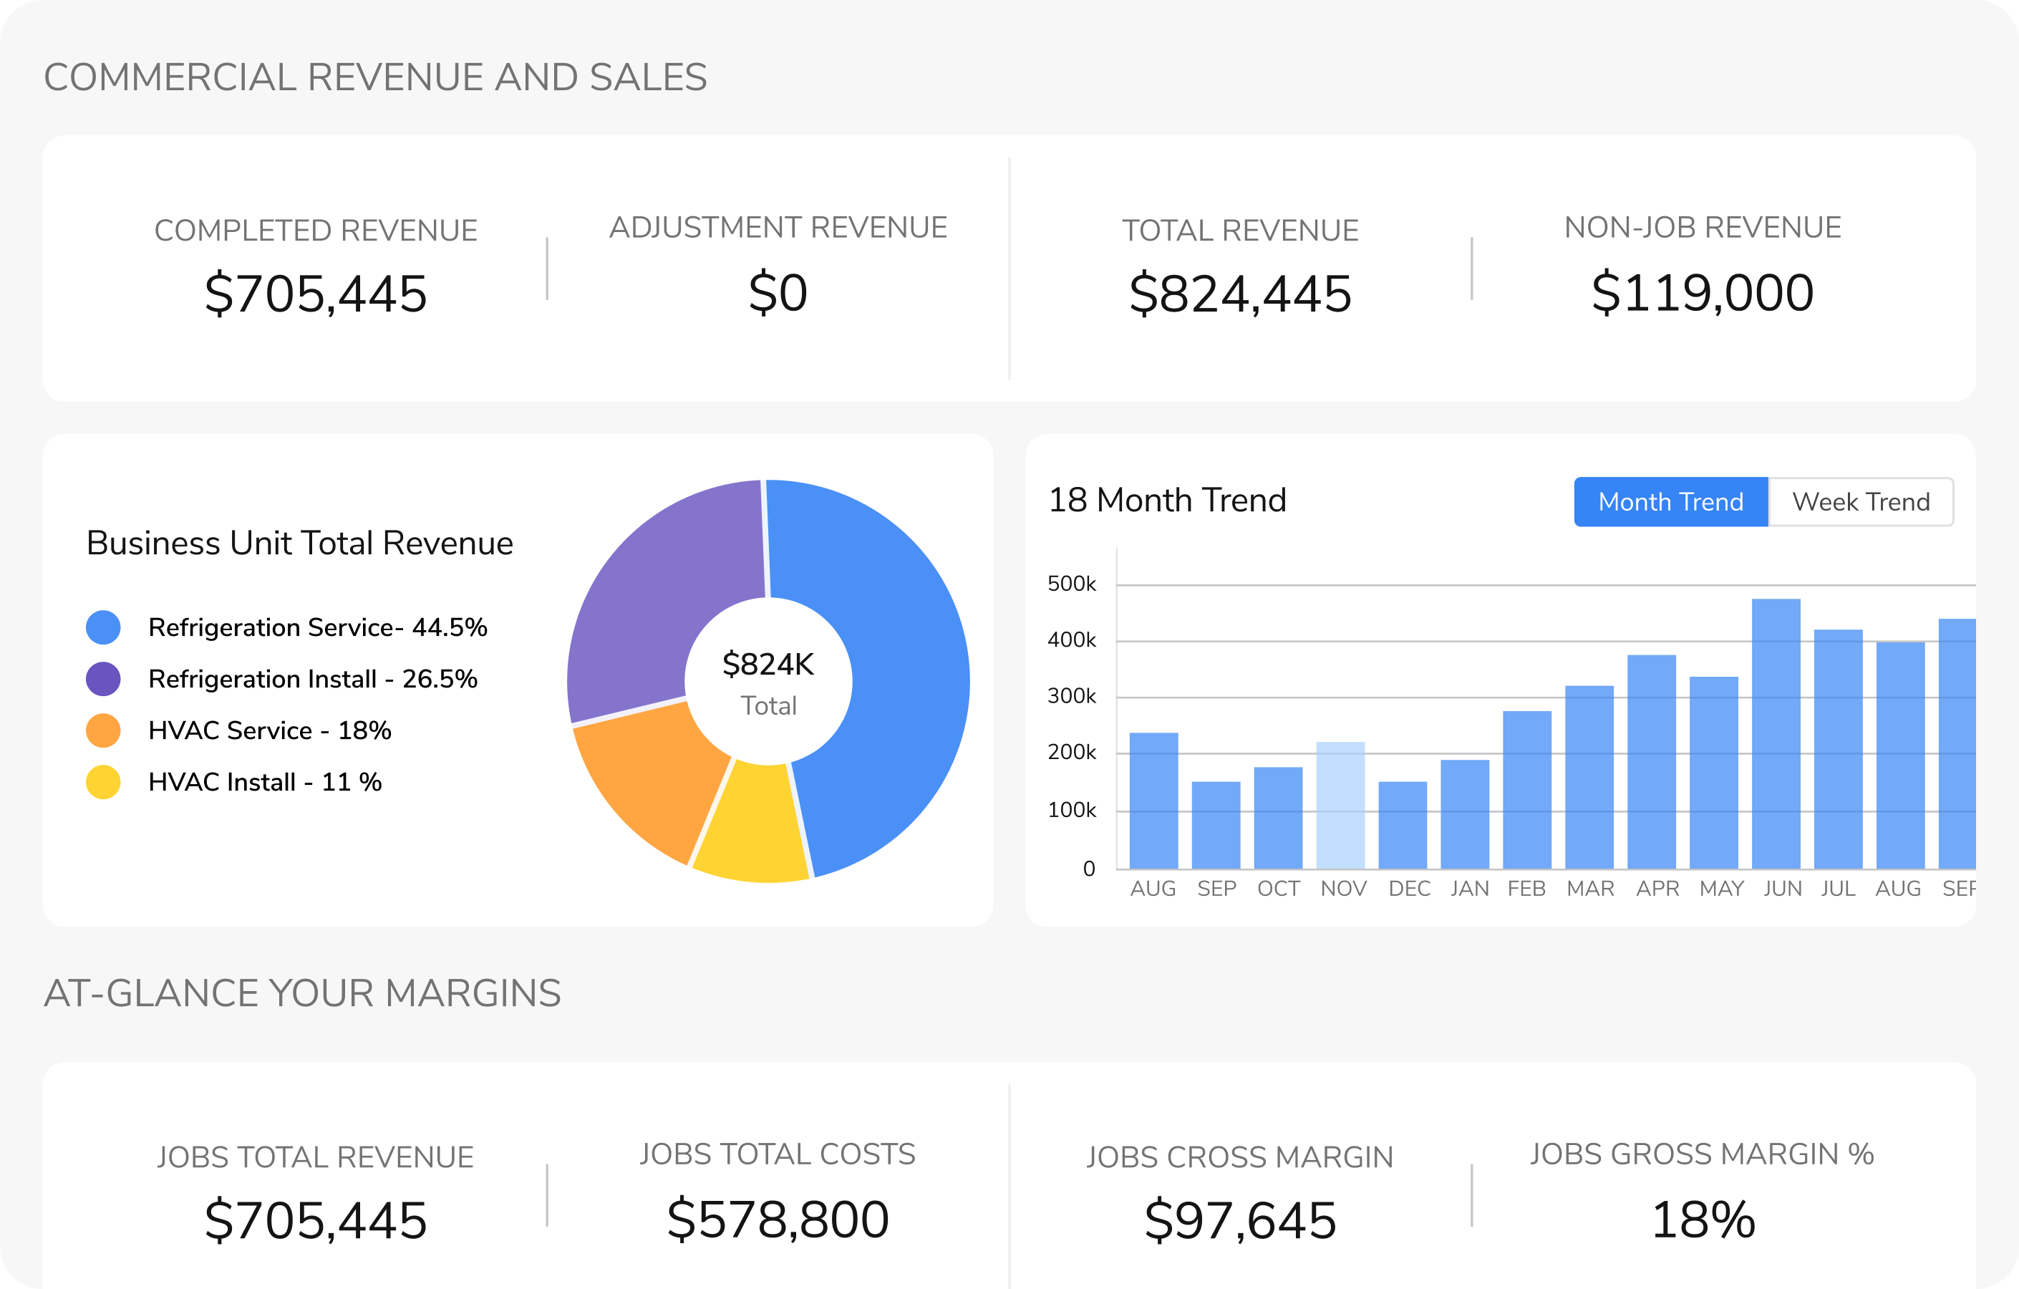Click the Total Revenue value $824,445

[1240, 294]
